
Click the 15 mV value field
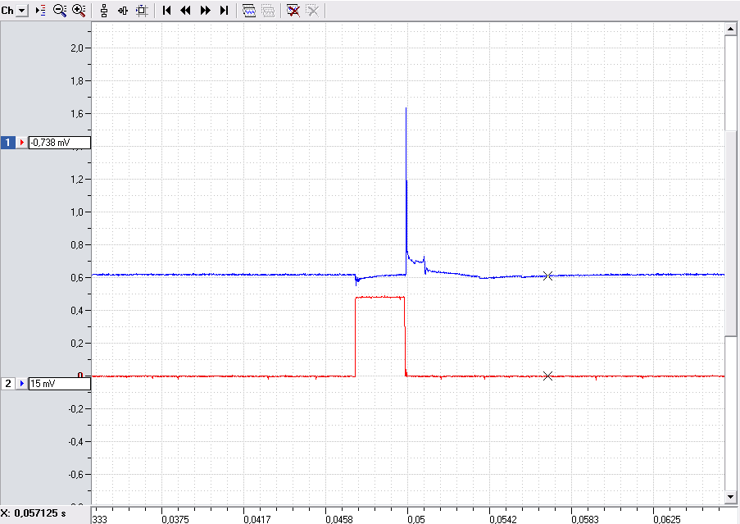[60, 384]
